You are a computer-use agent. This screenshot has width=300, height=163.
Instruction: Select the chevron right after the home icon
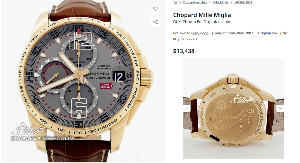click(x=180, y=2)
